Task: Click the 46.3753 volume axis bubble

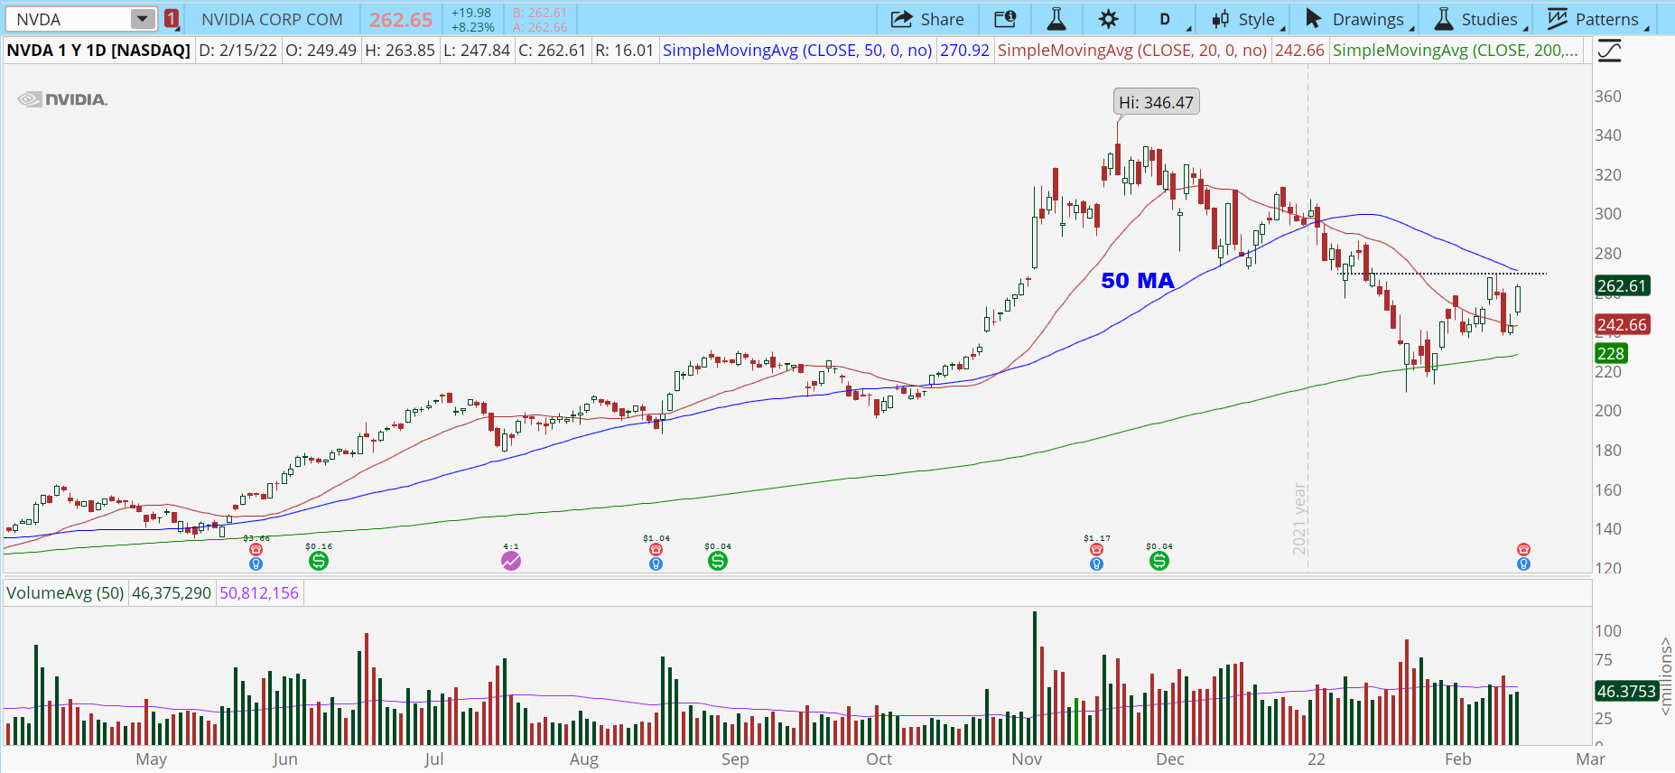Action: pyautogui.click(x=1626, y=692)
